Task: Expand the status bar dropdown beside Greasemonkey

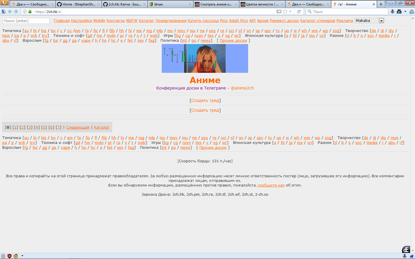Action: pyautogui.click(x=22, y=256)
